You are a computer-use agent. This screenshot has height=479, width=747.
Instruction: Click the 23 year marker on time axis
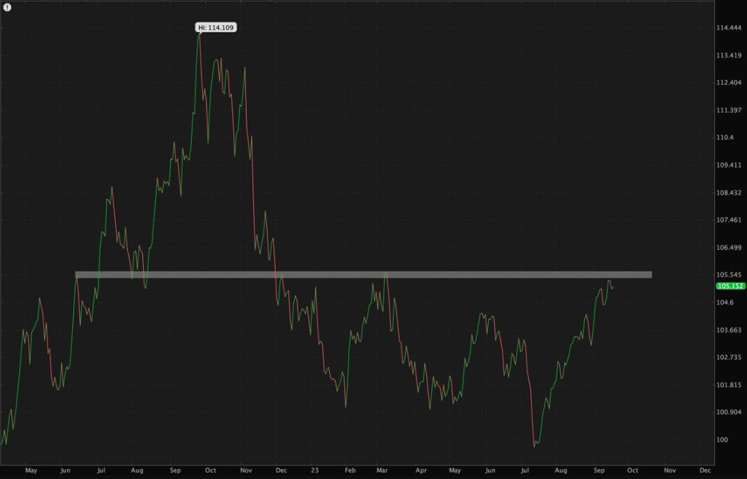315,470
